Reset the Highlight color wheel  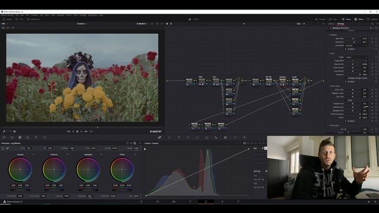tap(101, 154)
